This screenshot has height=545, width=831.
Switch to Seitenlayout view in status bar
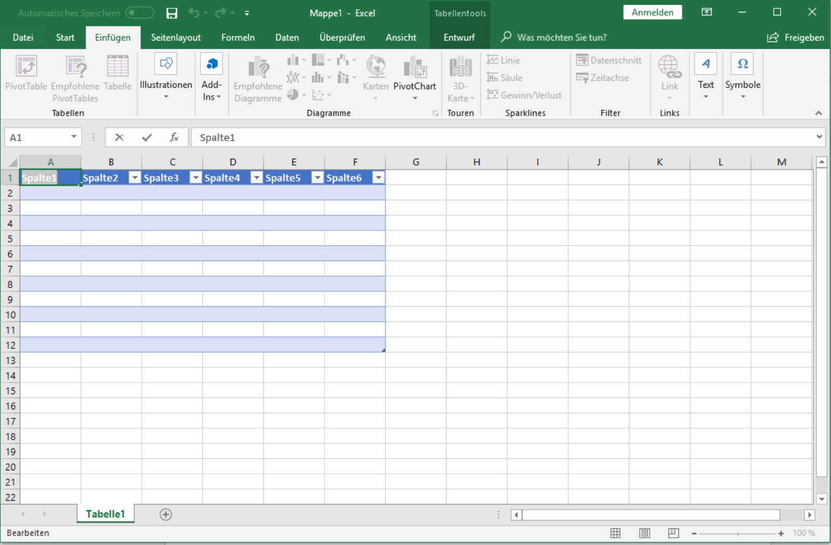point(645,533)
